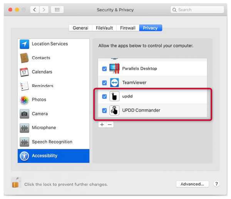Viewport: 231px width, 199px height.
Task: Click the Speech Recognition waveform icon
Action: (x=25, y=142)
